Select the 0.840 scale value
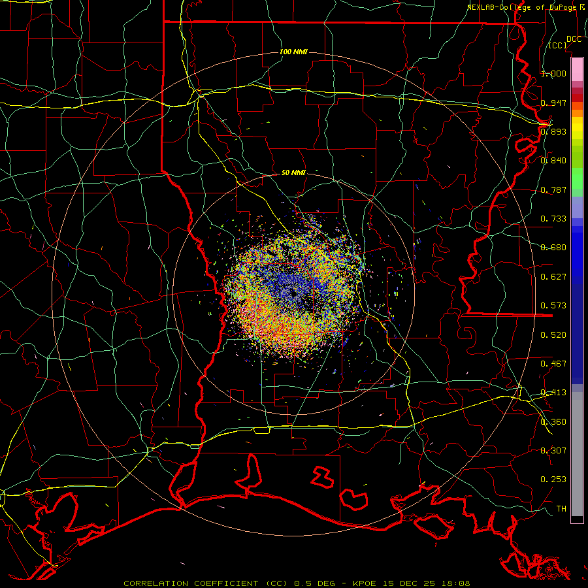Screen dimensions: 588x588 [x=553, y=161]
